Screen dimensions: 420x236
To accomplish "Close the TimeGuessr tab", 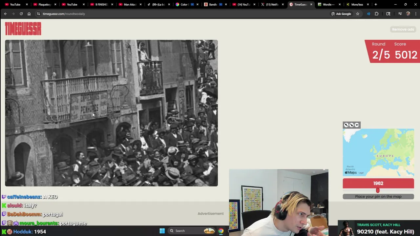I will pos(311,5).
